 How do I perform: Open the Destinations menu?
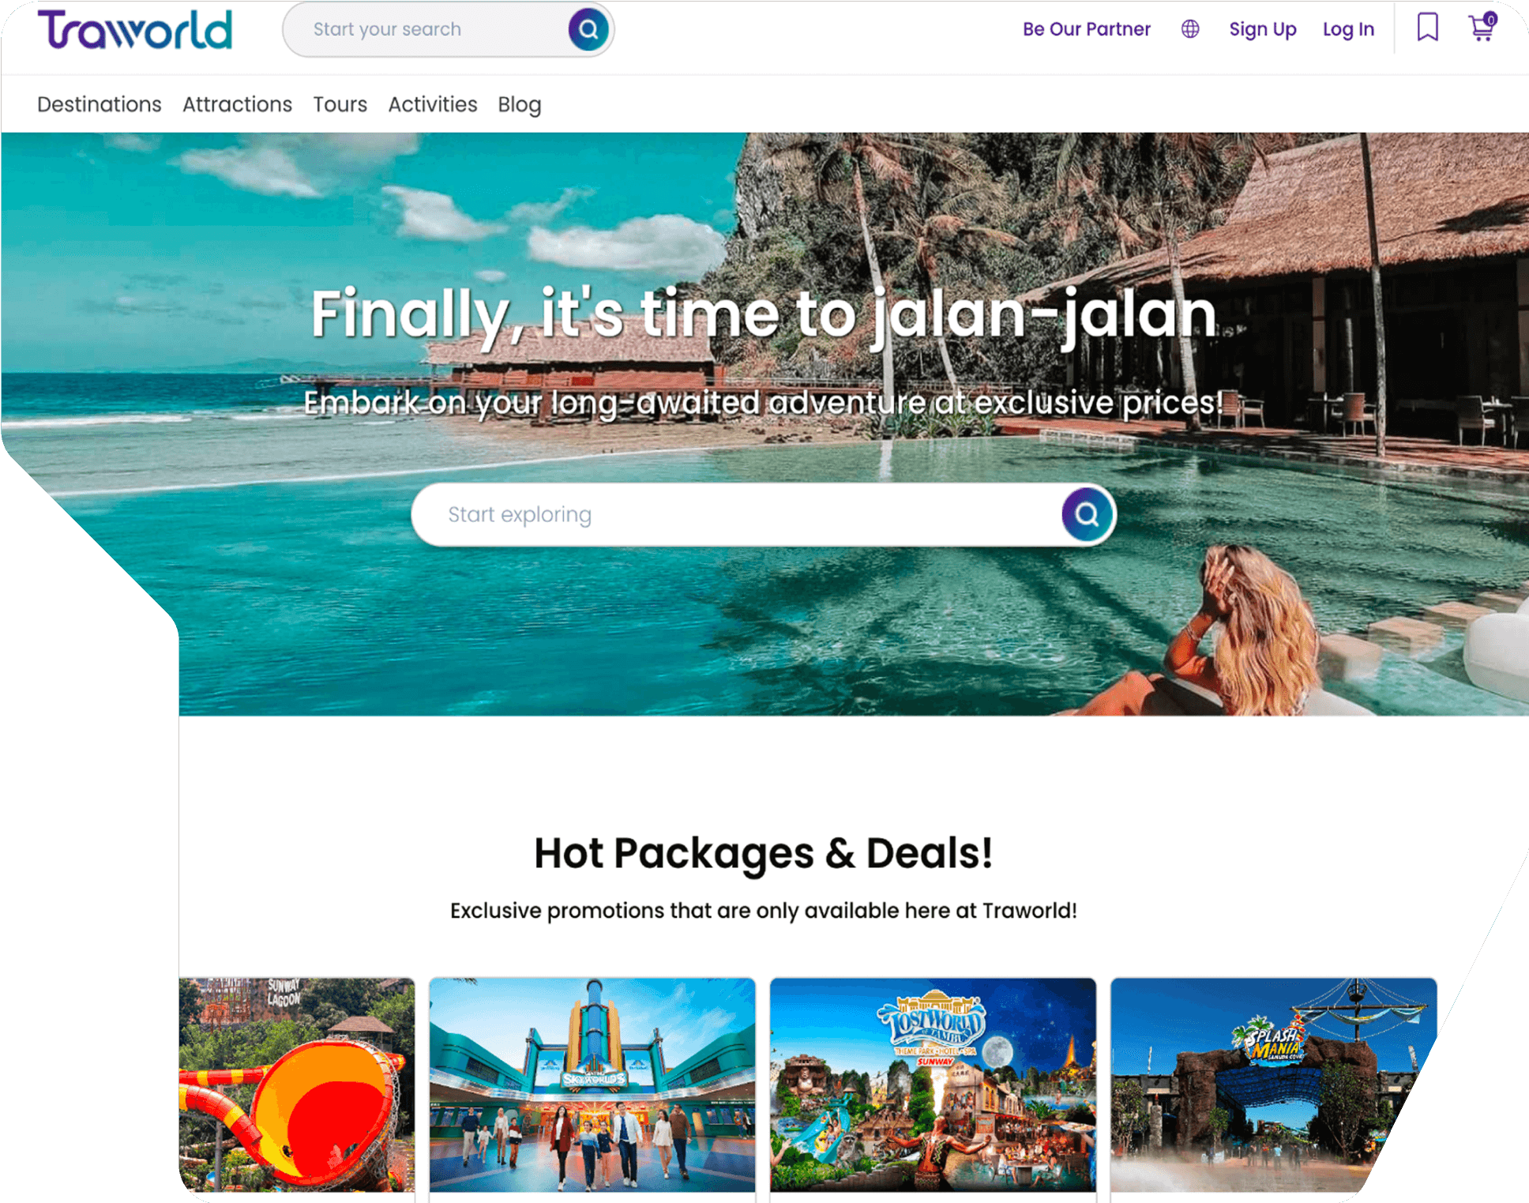[x=100, y=104]
